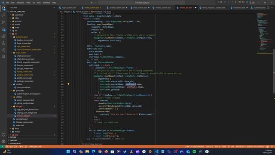Open Windows taskbar search
This screenshot has width=275, height=155.
[74, 152]
